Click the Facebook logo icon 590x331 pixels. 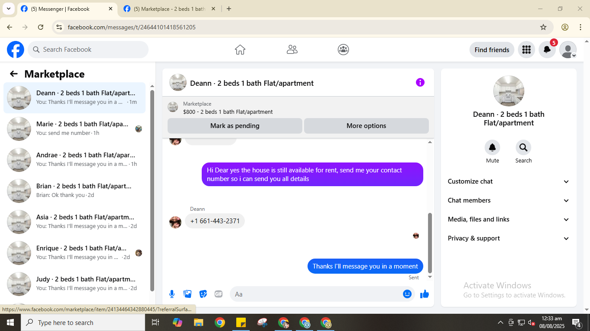point(16,50)
